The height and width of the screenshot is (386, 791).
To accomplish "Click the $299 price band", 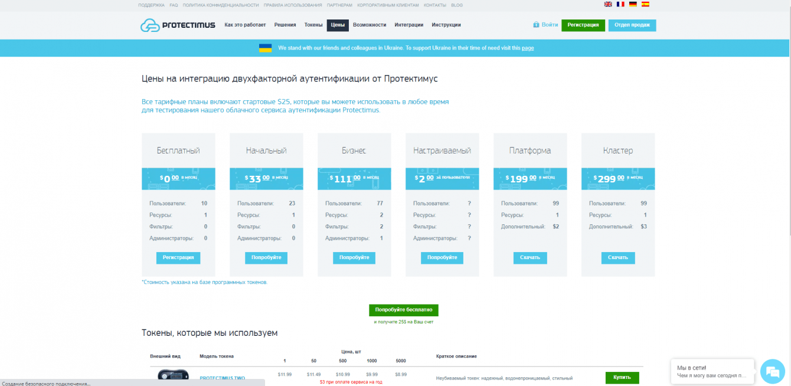I will tap(618, 178).
